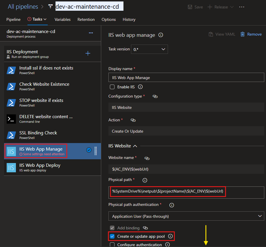The width and height of the screenshot is (266, 247).
Task: Click the release pipeline icon beside the name
Action: point(50,6)
